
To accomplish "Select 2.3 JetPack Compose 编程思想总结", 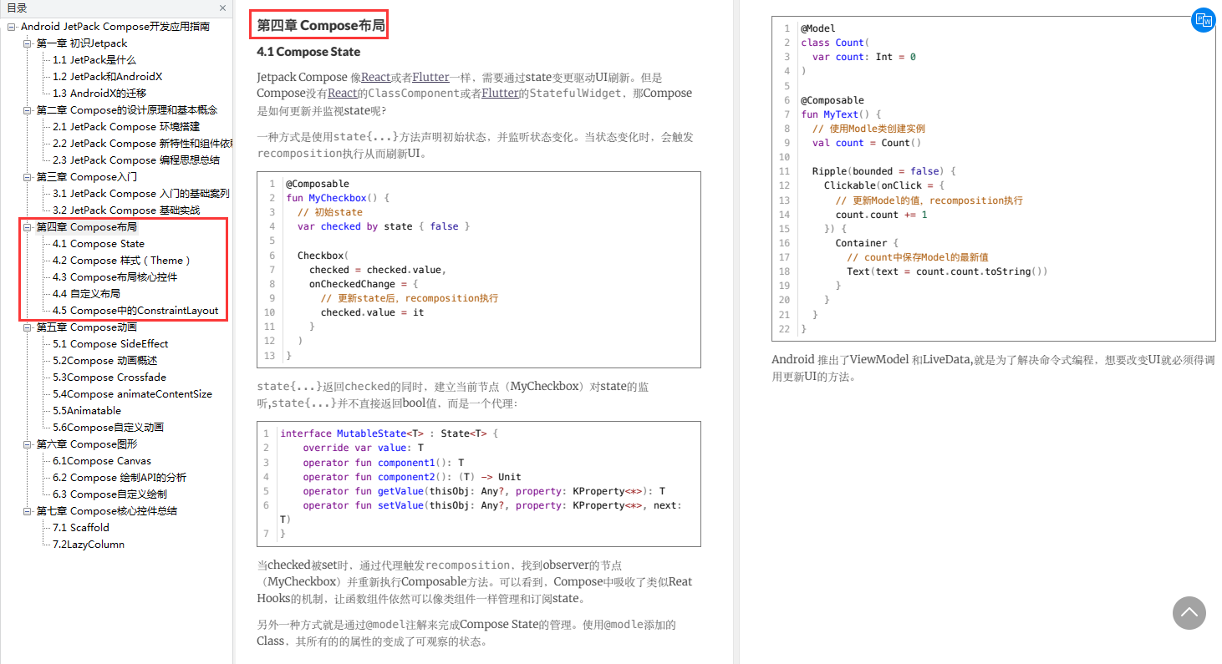I will pyautogui.click(x=136, y=160).
